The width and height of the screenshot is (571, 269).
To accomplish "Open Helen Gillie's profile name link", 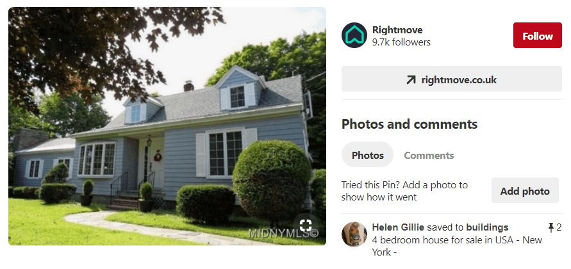I will [398, 227].
